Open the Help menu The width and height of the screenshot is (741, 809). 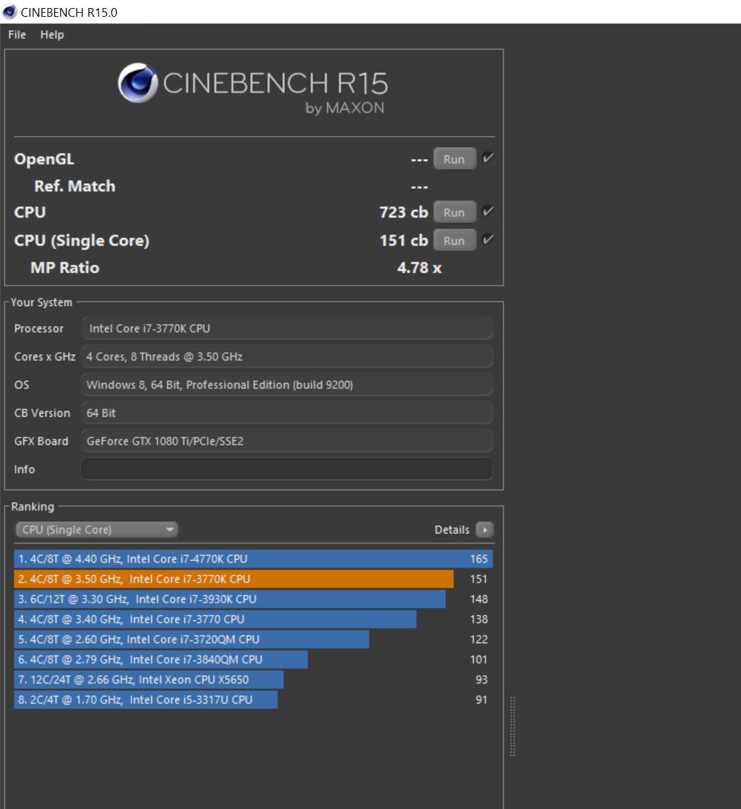click(52, 35)
